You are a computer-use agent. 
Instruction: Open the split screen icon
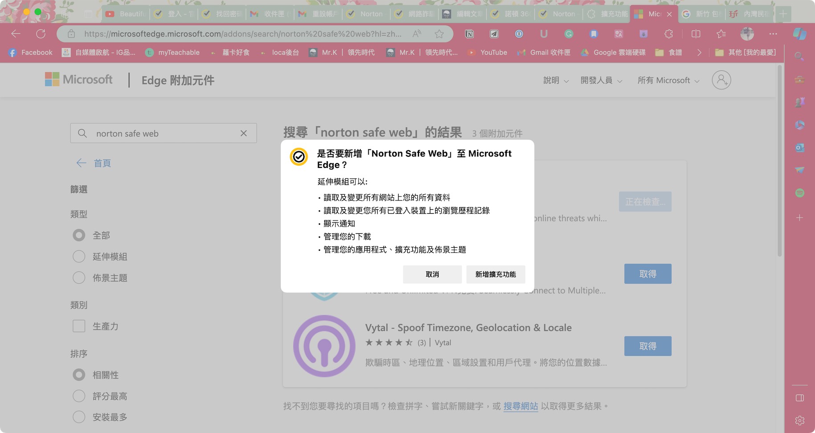point(696,34)
